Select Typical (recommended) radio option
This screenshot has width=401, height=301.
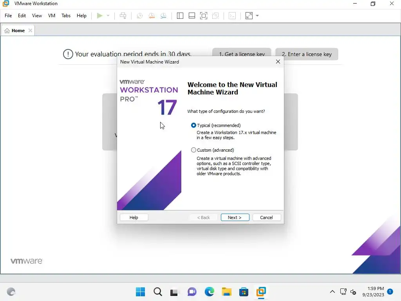pos(193,125)
